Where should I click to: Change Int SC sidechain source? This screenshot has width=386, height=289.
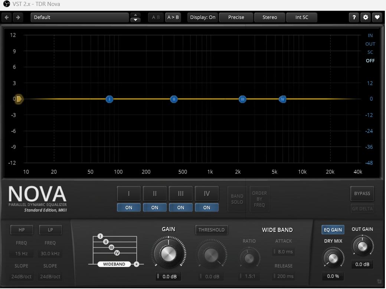pyautogui.click(x=302, y=17)
